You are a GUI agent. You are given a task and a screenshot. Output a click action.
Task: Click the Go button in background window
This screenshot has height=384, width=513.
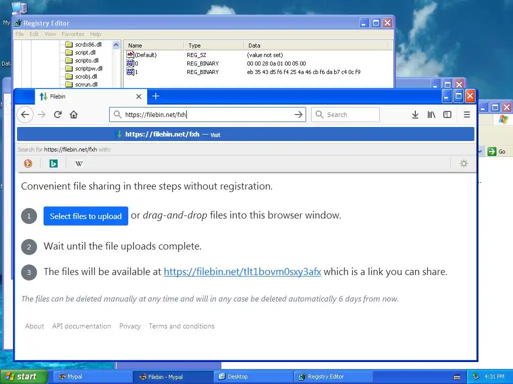pos(496,151)
